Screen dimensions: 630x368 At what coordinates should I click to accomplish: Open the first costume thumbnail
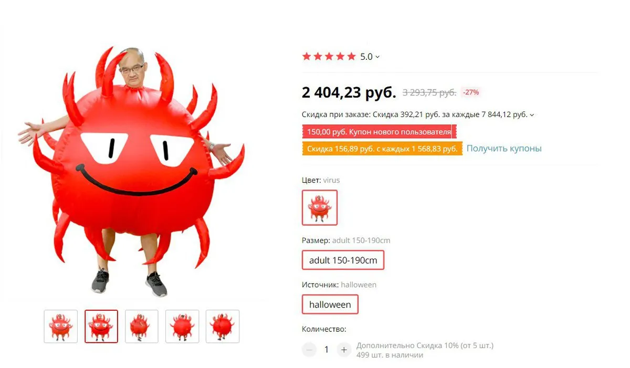coord(61,327)
